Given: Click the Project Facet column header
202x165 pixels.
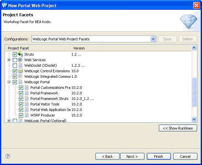Looking at the screenshot, I should (38, 48).
